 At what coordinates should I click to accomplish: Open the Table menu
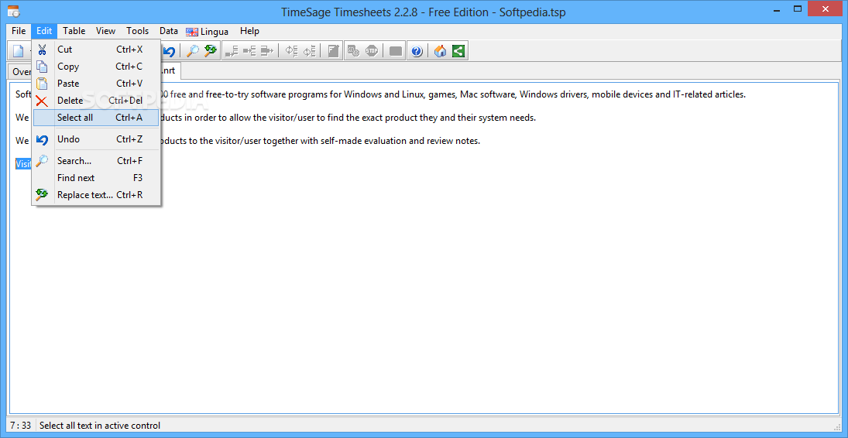(74, 31)
